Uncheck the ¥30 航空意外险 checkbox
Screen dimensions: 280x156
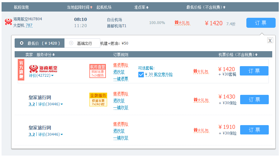[x=141, y=75]
